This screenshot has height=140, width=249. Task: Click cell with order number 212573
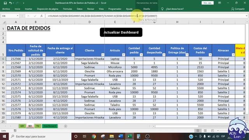16,88
